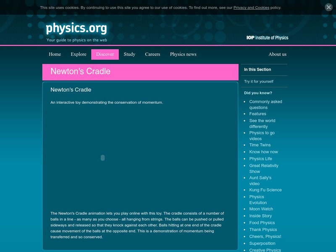Open the Creative Physics link
This screenshot has width=336, height=252.
(x=265, y=250)
